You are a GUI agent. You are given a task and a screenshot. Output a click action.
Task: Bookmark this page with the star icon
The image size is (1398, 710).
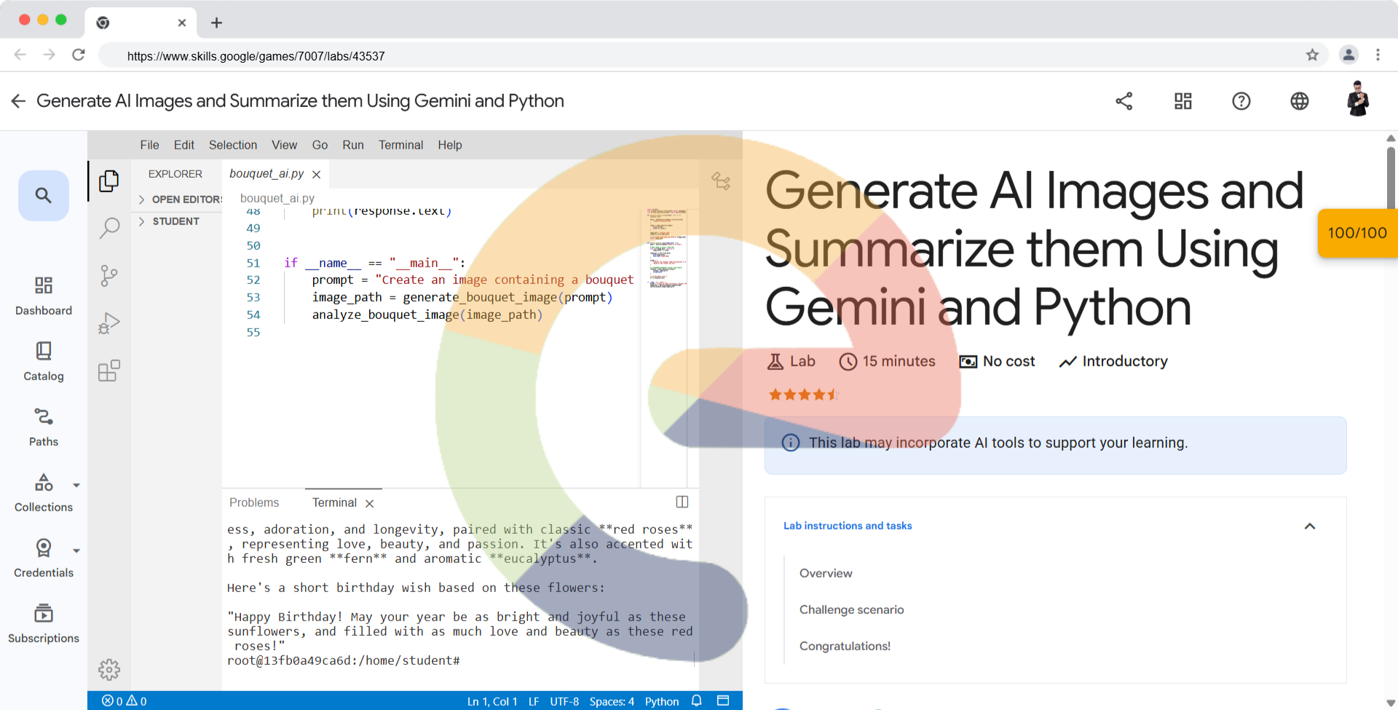(x=1312, y=55)
